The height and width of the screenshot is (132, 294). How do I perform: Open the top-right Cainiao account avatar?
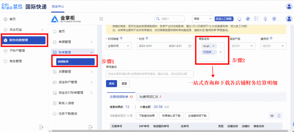tap(289, 6)
